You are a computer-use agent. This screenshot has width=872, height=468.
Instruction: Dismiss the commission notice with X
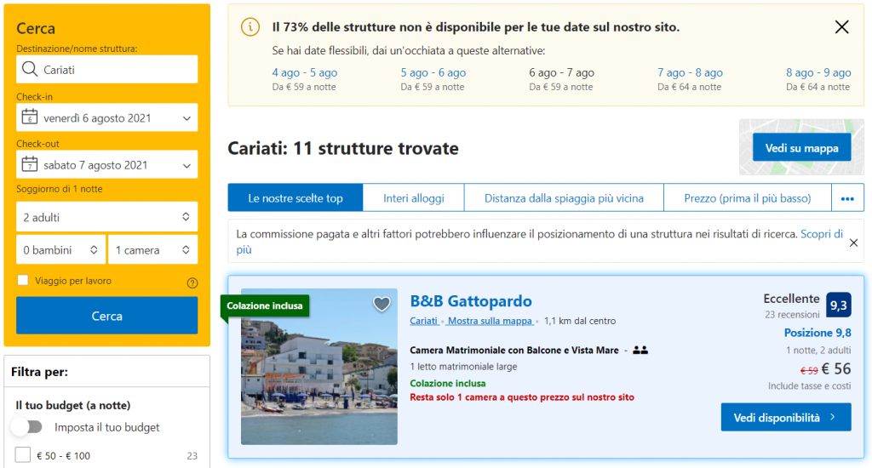[x=853, y=243]
